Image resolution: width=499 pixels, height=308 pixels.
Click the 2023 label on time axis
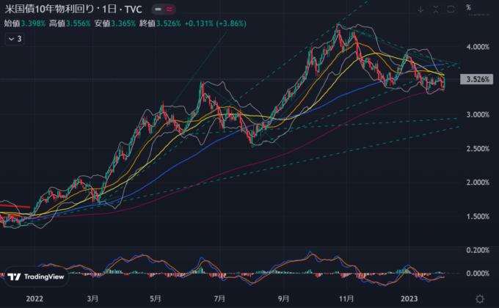tap(410, 299)
